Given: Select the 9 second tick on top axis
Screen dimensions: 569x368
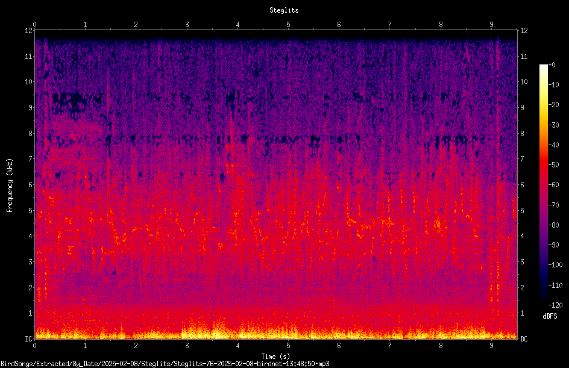Looking at the screenshot, I should [x=491, y=25].
